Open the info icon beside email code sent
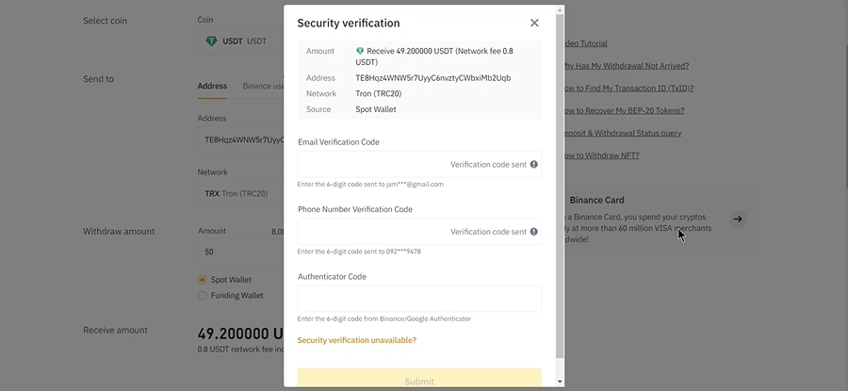Image resolution: width=848 pixels, height=391 pixels. [534, 164]
